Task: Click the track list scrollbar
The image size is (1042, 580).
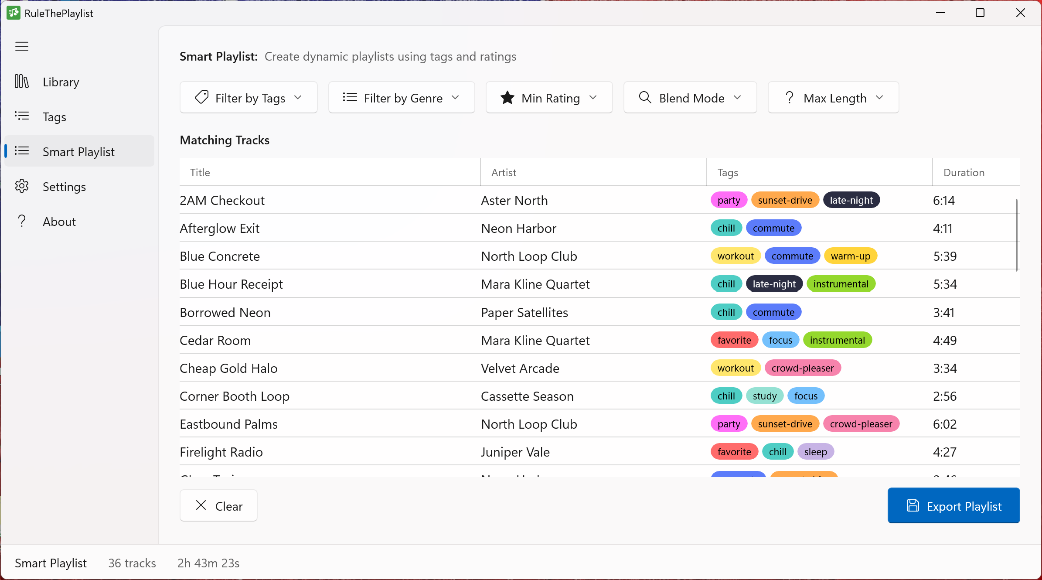Action: (1016, 235)
